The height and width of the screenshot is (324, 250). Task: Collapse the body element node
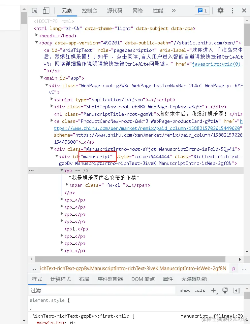point(37,42)
